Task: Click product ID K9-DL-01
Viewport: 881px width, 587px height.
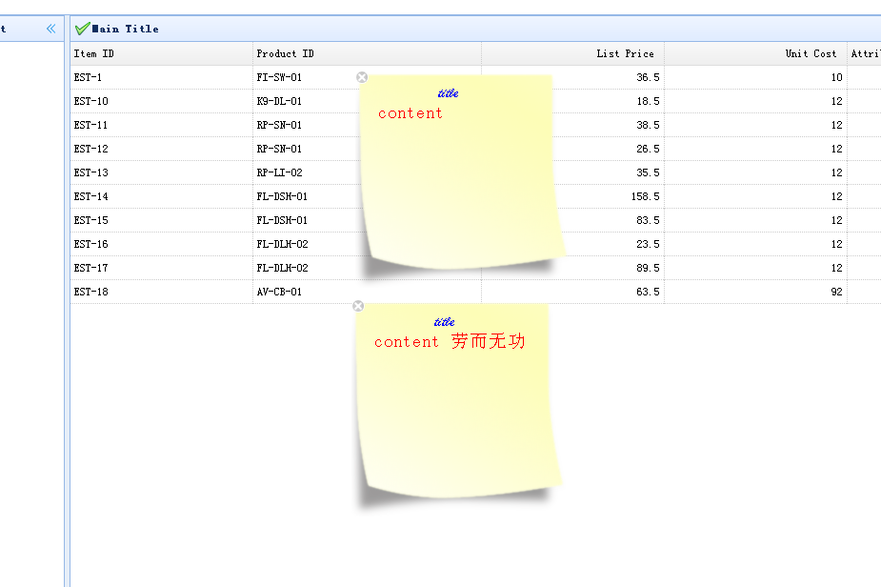Action: point(279,101)
